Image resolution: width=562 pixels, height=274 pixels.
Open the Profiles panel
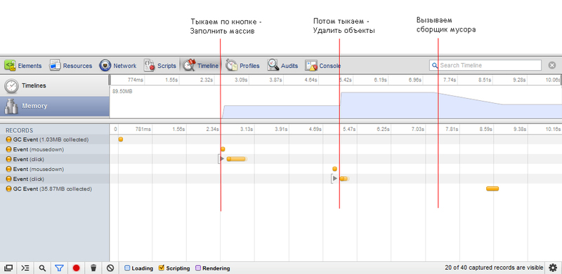point(242,66)
